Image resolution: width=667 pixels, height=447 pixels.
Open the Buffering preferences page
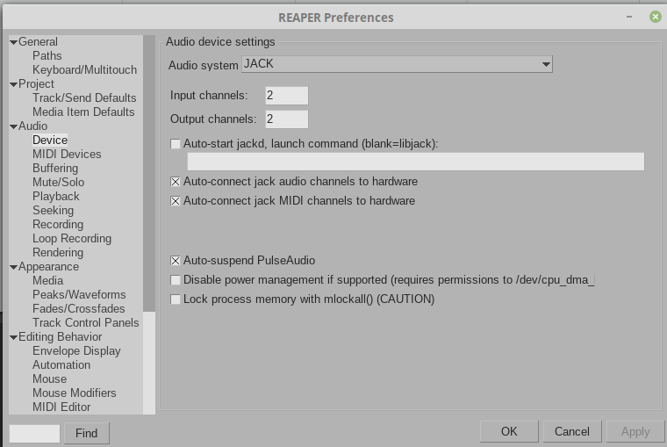55,169
